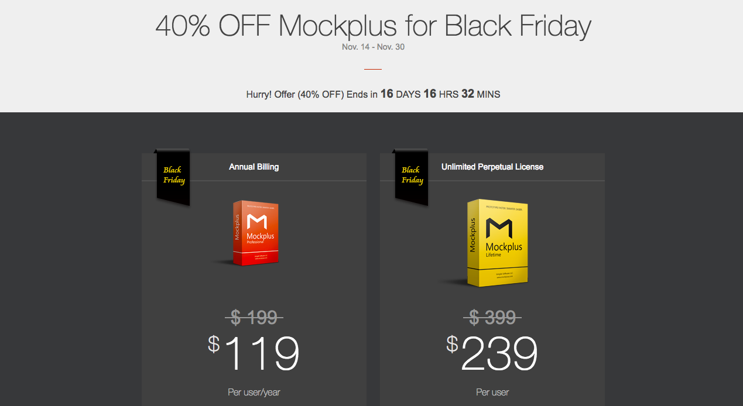
Task: Select the Annual Billing plan heading
Action: (x=254, y=167)
